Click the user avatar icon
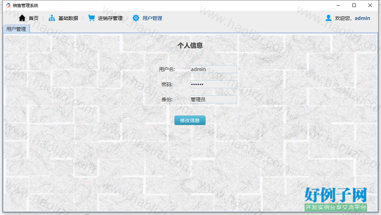The width and height of the screenshot is (381, 215). coord(328,18)
